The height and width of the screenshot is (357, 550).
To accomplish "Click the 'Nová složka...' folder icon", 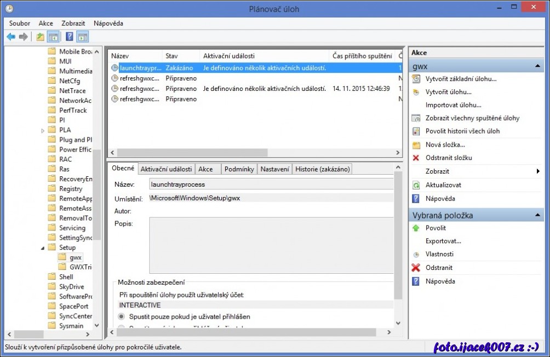I will point(416,145).
